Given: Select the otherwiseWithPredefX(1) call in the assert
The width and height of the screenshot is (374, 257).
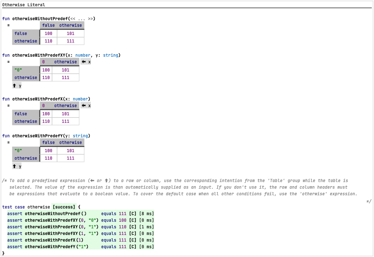Looking at the screenshot, I should [x=54, y=240].
